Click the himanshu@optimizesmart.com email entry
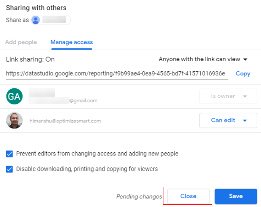This screenshot has width=261, height=207. [x=65, y=121]
